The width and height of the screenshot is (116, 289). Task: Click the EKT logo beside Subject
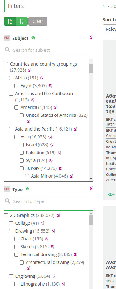tap(7, 38)
